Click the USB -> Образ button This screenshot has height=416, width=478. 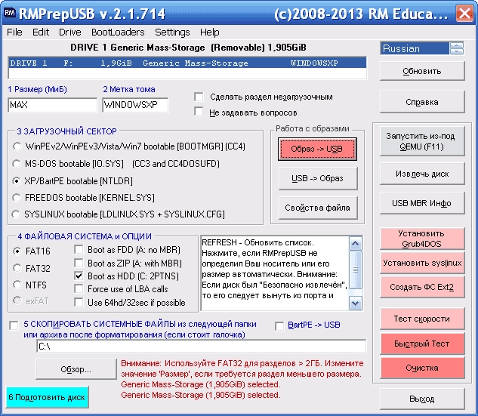[317, 178]
